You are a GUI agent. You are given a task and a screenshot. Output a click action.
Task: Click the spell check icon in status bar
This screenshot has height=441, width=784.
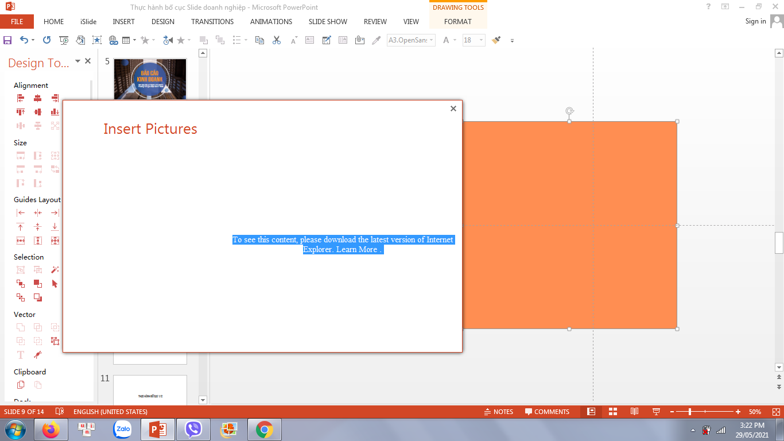(x=60, y=412)
